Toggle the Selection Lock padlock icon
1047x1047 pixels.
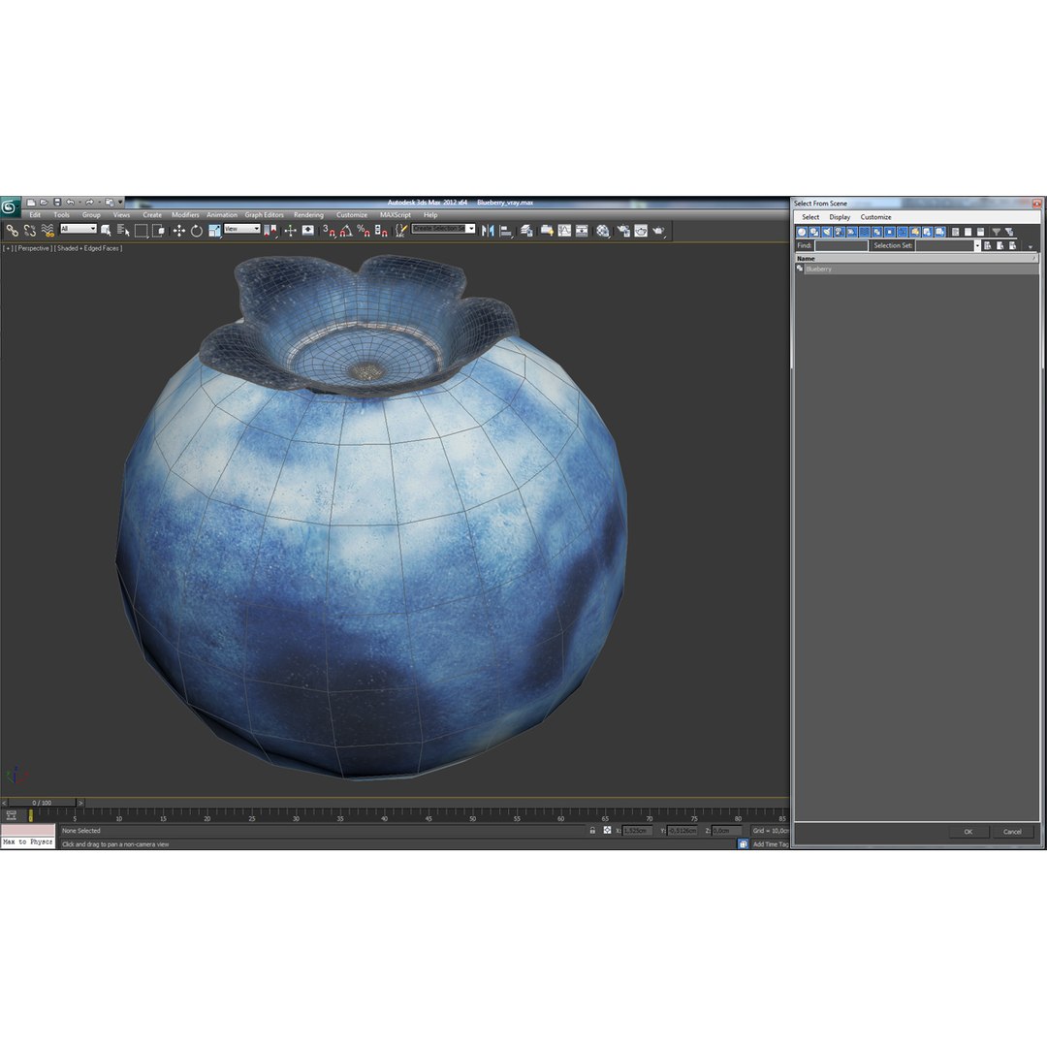pos(592,831)
